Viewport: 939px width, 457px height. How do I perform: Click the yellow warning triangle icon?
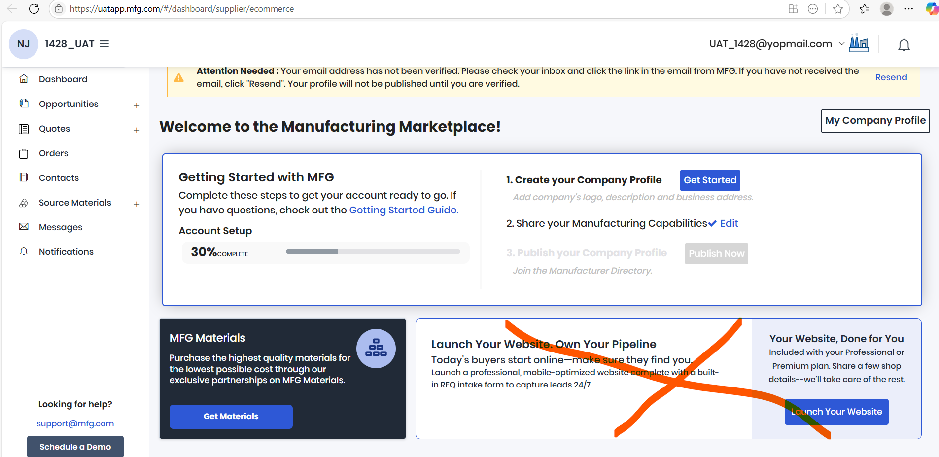coord(179,77)
